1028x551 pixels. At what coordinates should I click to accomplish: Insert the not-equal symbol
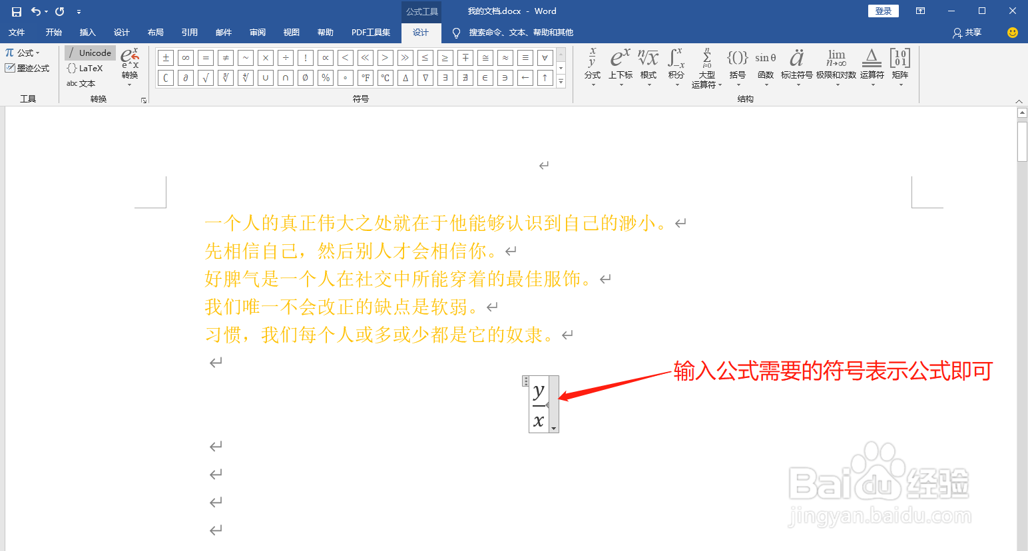[x=226, y=58]
